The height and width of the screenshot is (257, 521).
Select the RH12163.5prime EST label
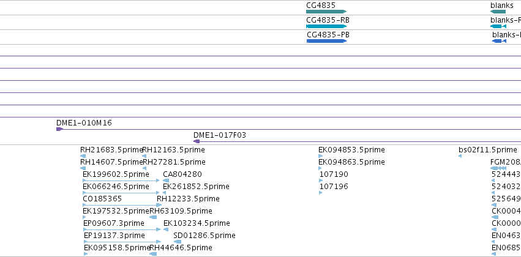[173, 150]
